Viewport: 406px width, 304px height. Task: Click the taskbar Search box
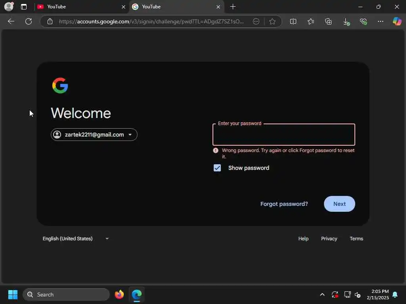click(66, 294)
